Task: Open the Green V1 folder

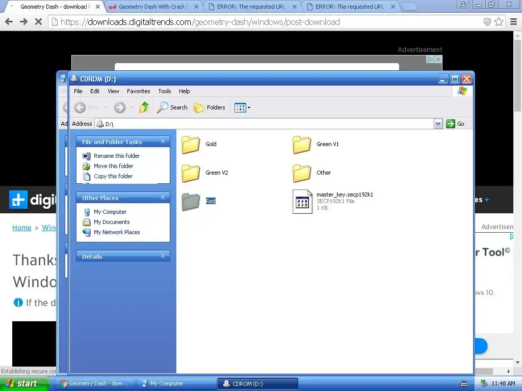Action: click(x=302, y=145)
